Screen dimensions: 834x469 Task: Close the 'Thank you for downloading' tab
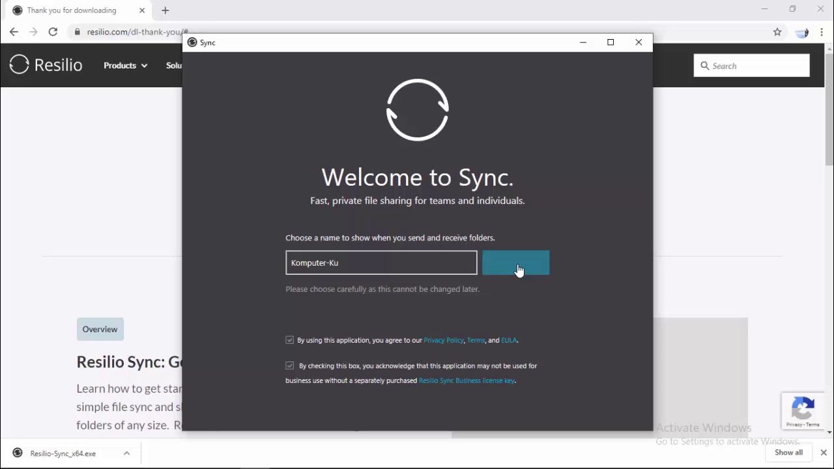click(x=141, y=10)
